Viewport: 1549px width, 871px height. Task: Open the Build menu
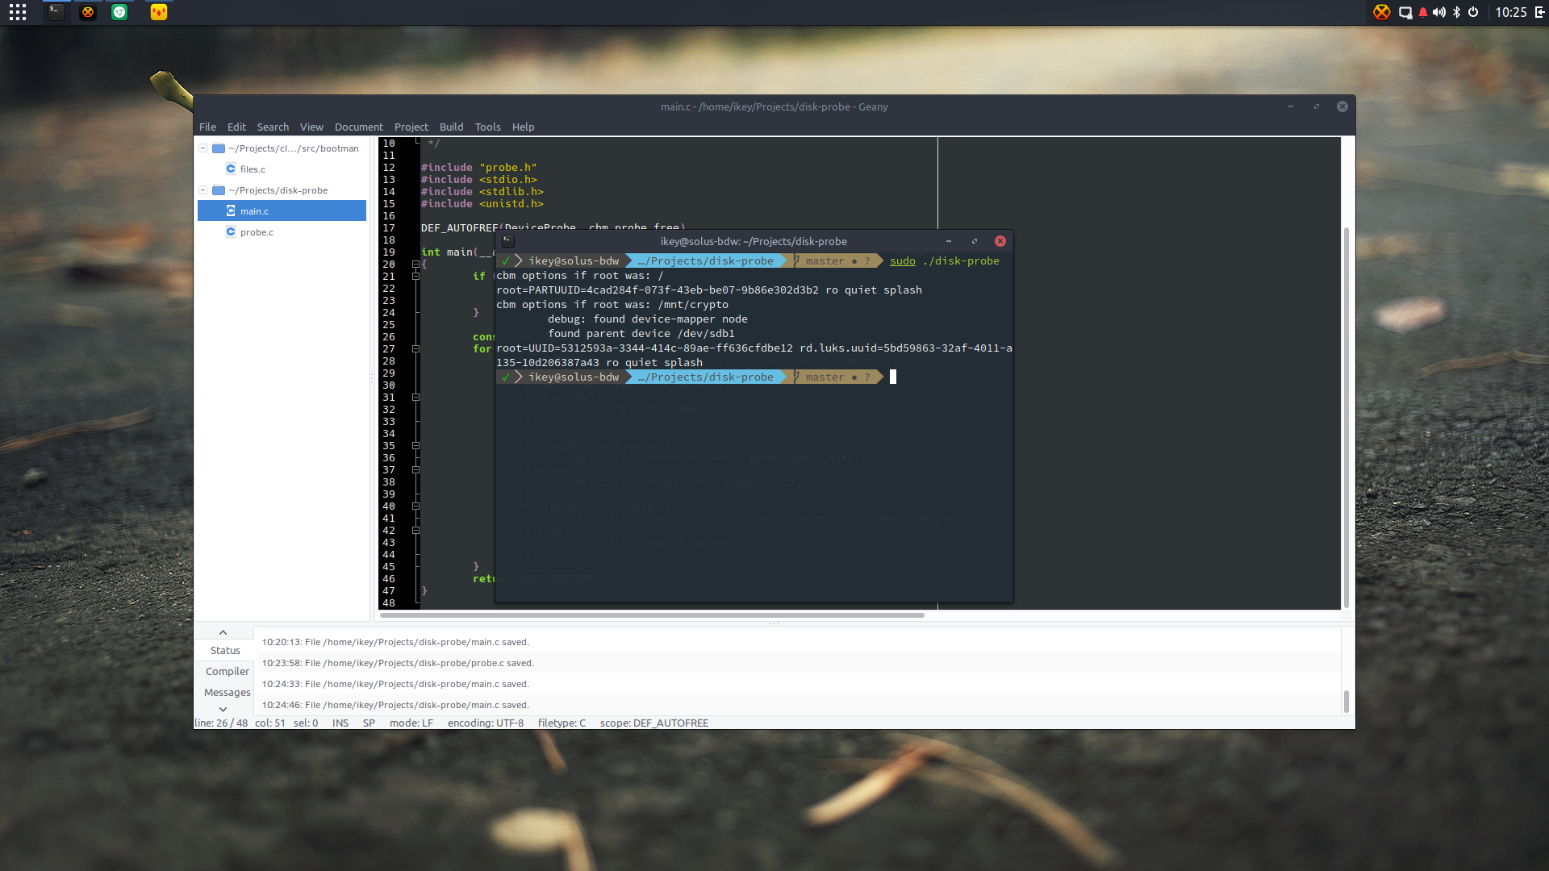(x=452, y=127)
